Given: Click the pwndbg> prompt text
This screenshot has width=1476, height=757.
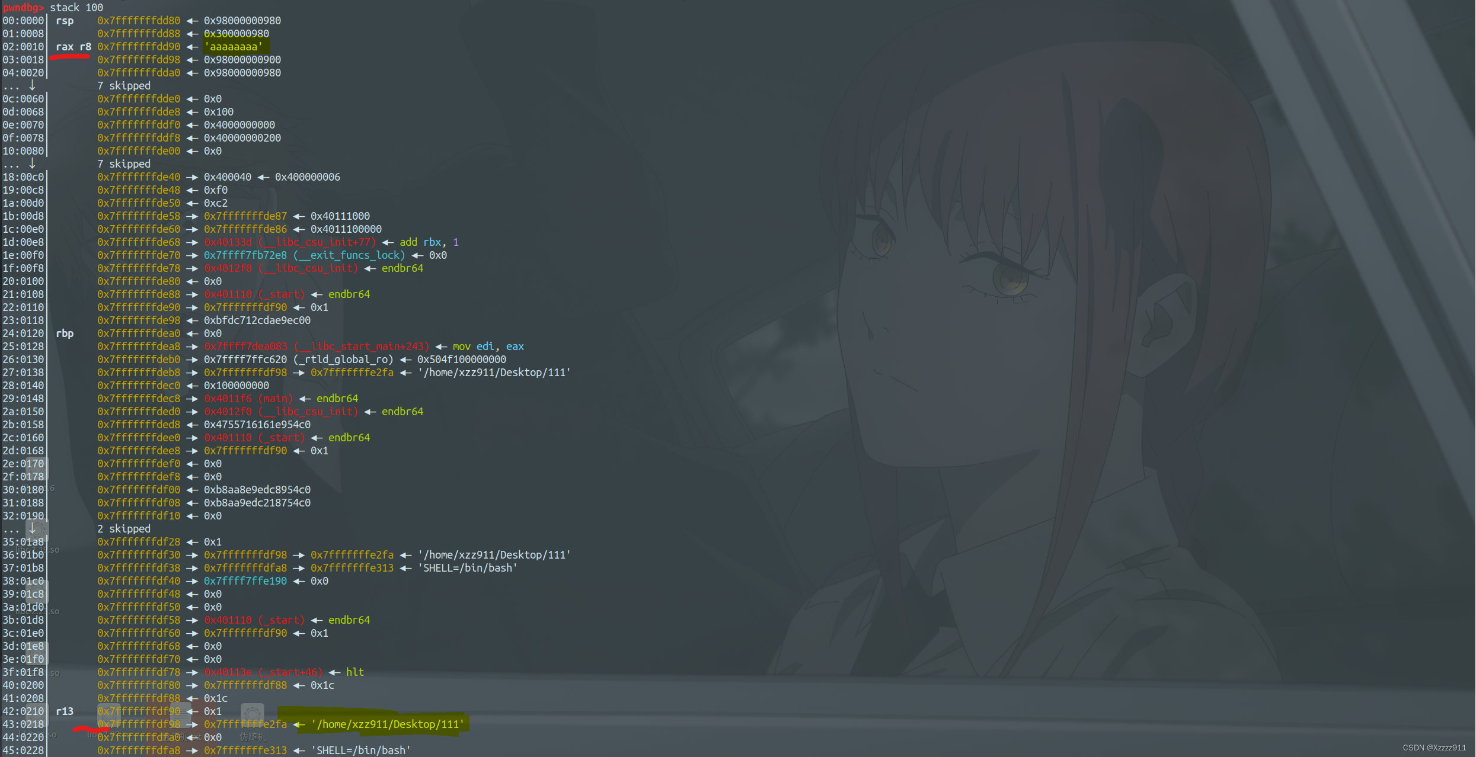Looking at the screenshot, I should coord(23,7).
